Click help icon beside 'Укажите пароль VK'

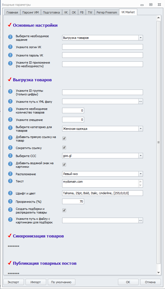pos(10,55)
